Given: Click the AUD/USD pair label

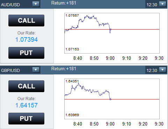Looking at the screenshot, I should pos(10,5).
